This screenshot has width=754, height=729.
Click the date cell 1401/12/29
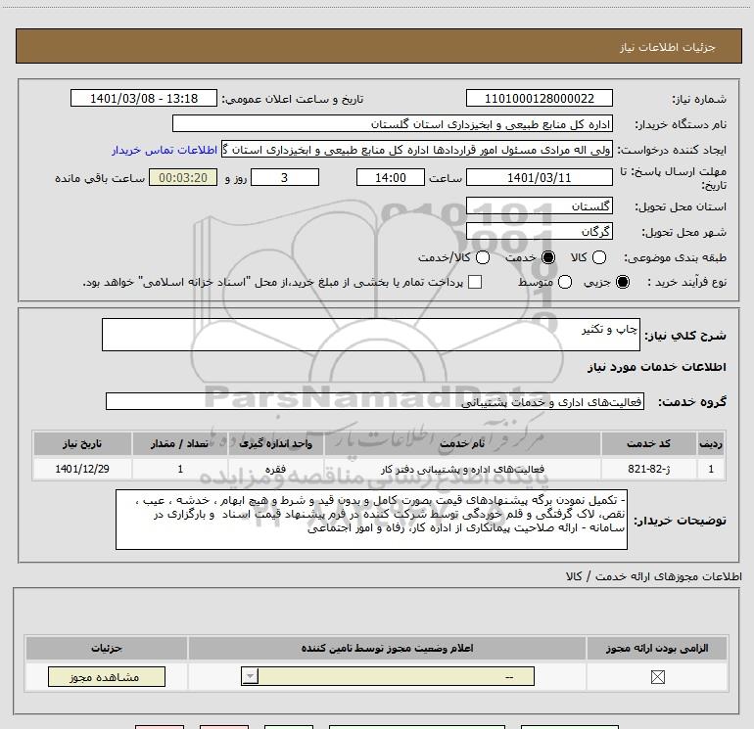click(x=82, y=469)
